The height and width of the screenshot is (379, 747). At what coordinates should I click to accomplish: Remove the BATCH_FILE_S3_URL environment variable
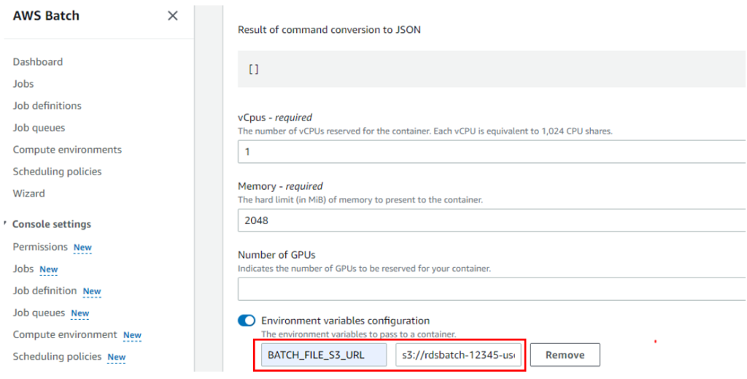[x=565, y=356]
